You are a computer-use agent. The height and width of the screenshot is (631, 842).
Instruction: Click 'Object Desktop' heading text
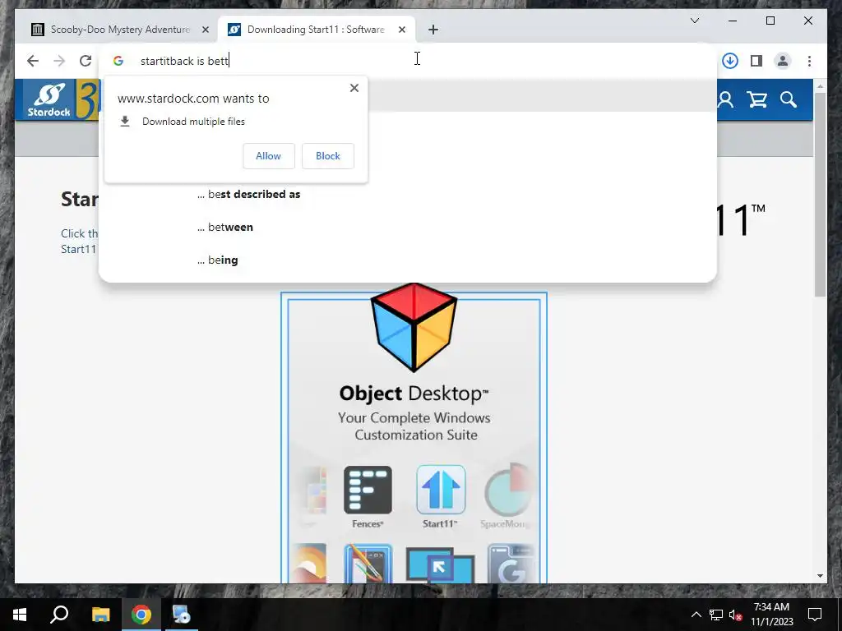coord(414,394)
